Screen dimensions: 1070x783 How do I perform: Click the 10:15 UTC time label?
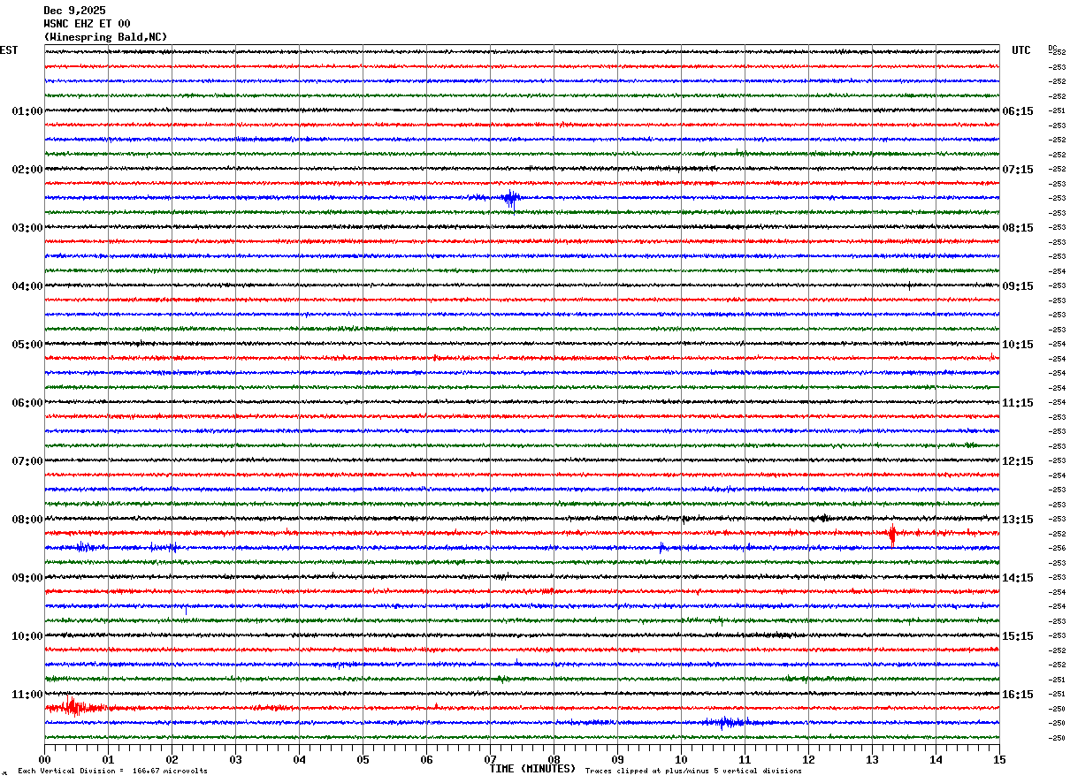1017,345
